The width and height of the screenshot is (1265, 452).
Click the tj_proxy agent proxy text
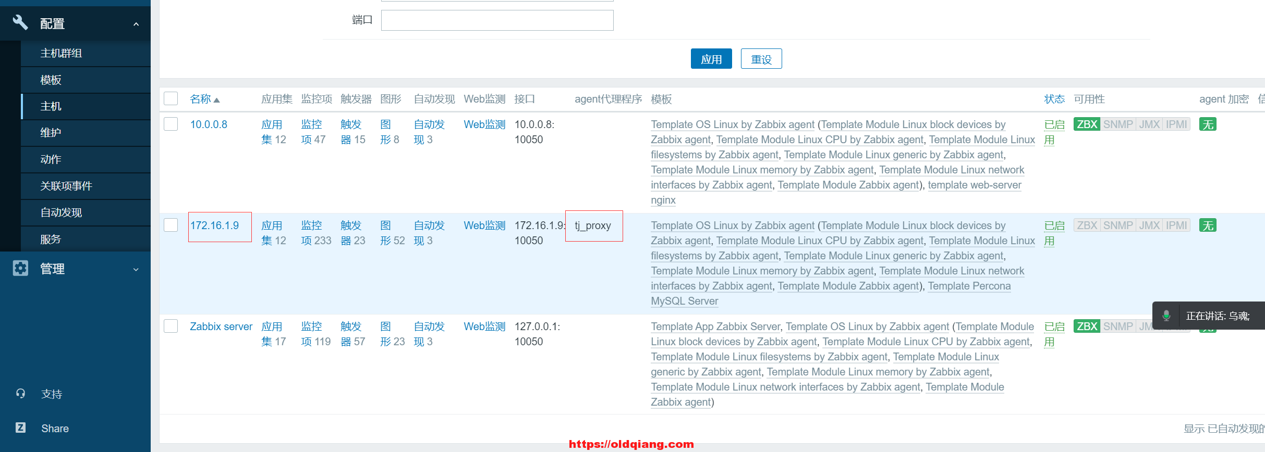[x=593, y=225]
